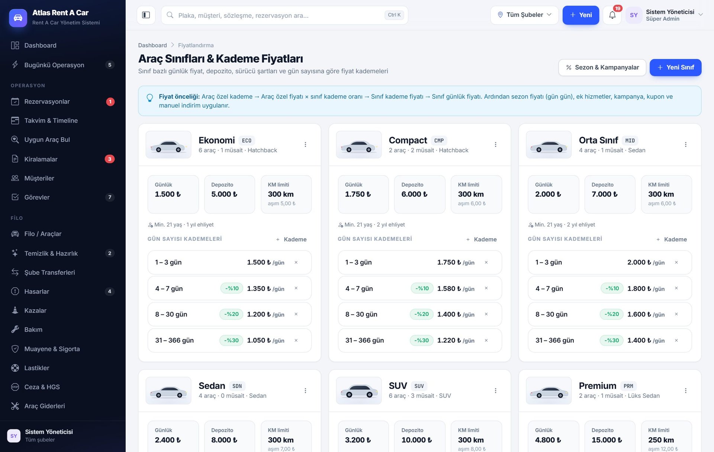This screenshot has height=452, width=714.
Task: Click Ekonomi 4–7 gün -%10 badge
Action: click(232, 288)
